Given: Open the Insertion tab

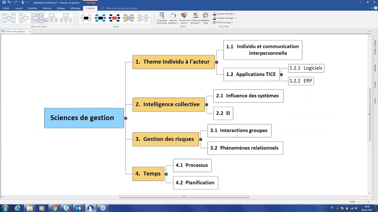Looking at the screenshot, I should click(x=32, y=8).
